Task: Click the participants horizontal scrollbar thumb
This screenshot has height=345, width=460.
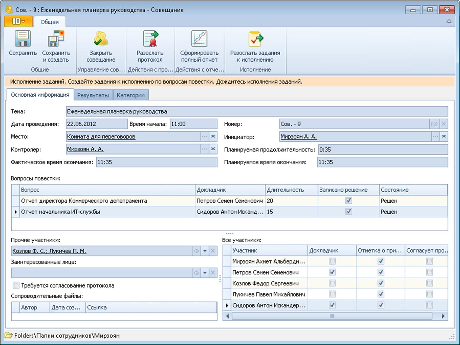Action: tap(332, 316)
